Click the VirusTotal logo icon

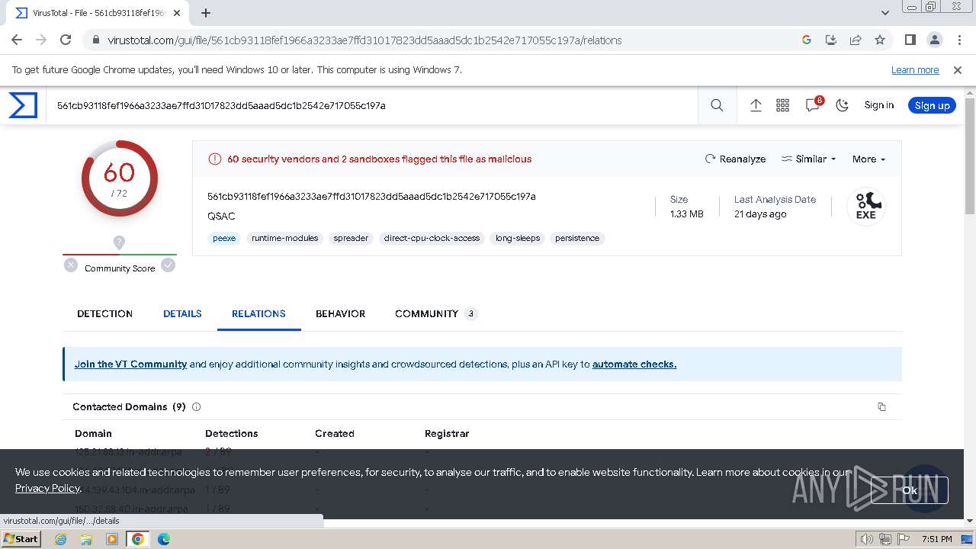pyautogui.click(x=23, y=105)
